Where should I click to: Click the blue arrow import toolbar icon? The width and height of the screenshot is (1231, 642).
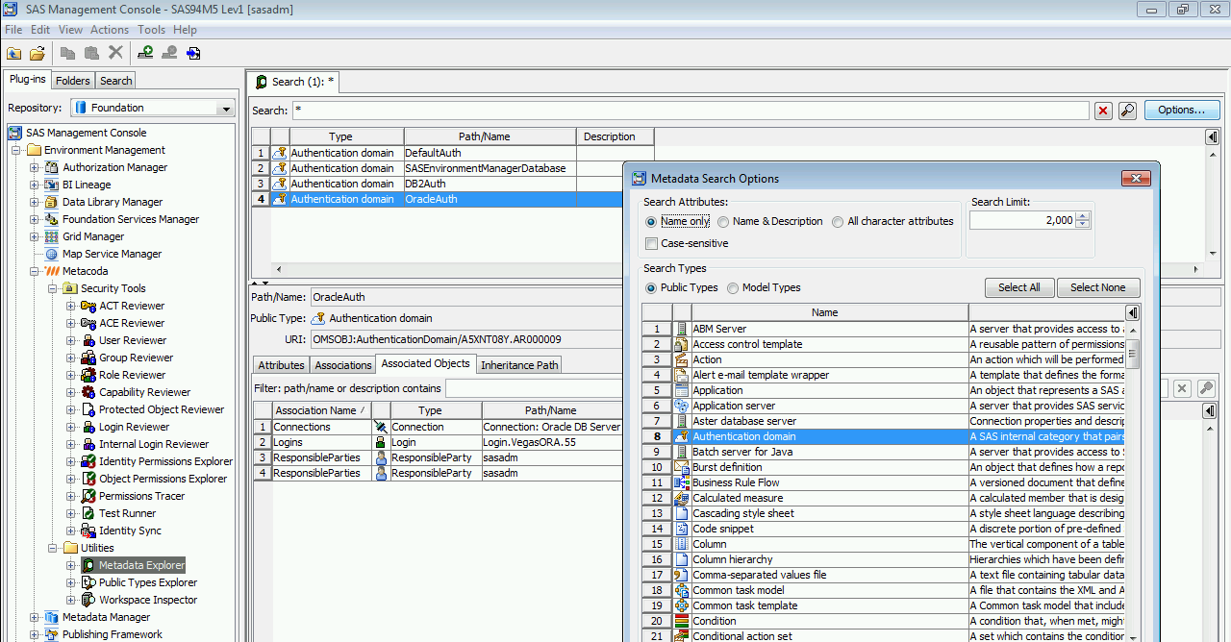193,53
